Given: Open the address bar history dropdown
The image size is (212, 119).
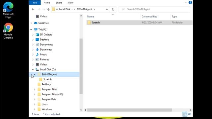Looking at the screenshot, I should coord(107,9).
